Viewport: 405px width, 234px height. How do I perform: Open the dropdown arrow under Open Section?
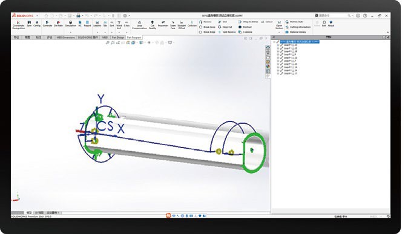point(279,33)
